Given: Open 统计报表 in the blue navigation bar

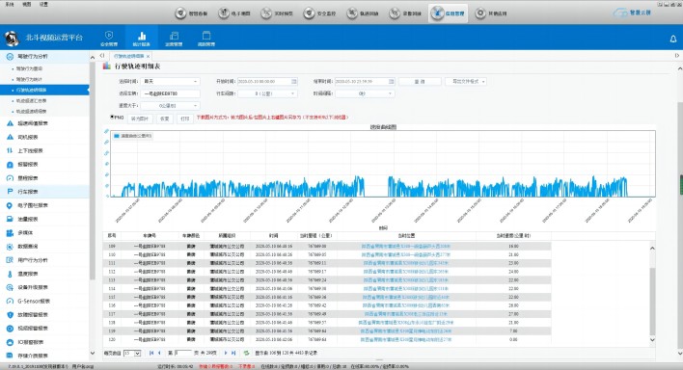Looking at the screenshot, I should click(142, 39).
